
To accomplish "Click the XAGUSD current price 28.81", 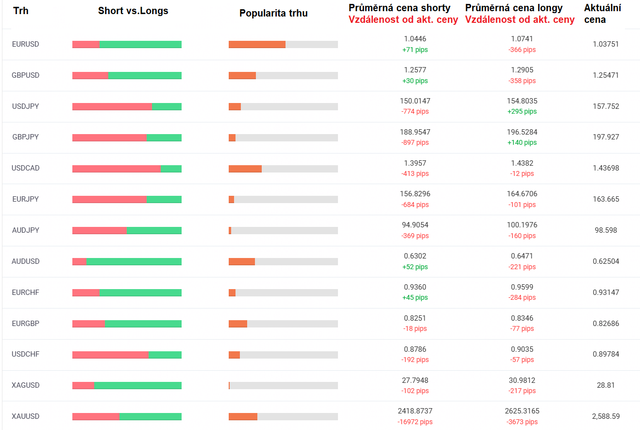I will (606, 385).
